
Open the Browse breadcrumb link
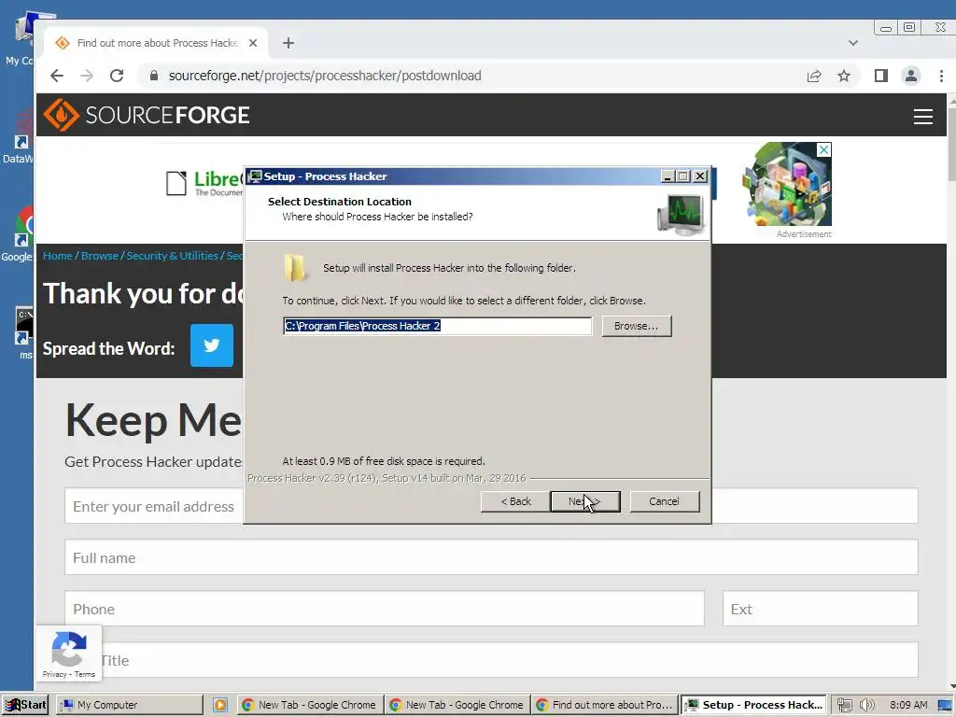[x=99, y=256]
